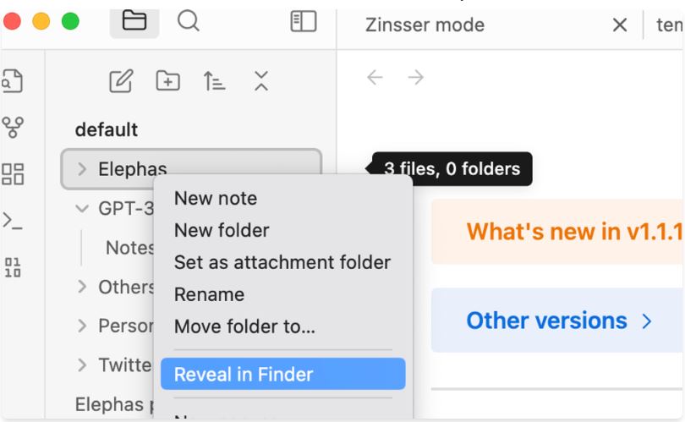Open the Other versions link
This screenshot has height=422, width=685.
[x=559, y=321]
